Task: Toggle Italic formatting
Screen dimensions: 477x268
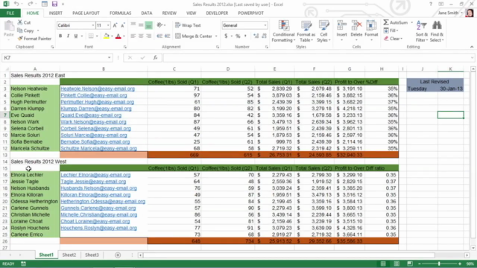Action: tap(68, 36)
